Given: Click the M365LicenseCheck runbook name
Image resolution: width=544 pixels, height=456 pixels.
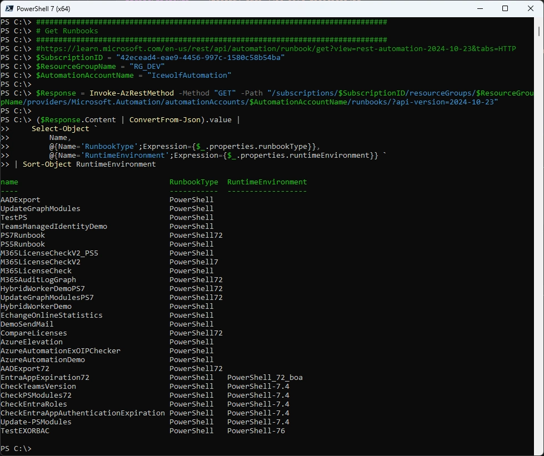Looking at the screenshot, I should (36, 271).
